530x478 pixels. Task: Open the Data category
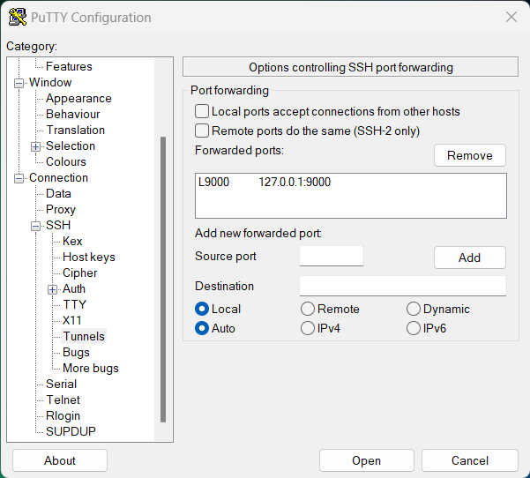click(x=58, y=193)
